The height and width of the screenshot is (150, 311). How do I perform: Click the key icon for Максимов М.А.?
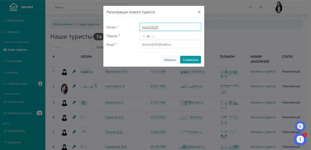pyautogui.click(x=74, y=71)
